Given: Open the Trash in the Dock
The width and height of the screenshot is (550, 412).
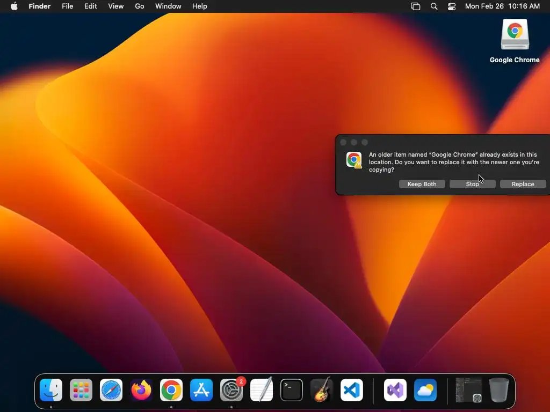Looking at the screenshot, I should pos(499,390).
